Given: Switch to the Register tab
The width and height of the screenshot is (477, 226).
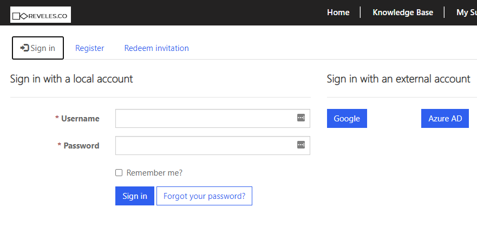Looking at the screenshot, I should [90, 48].
